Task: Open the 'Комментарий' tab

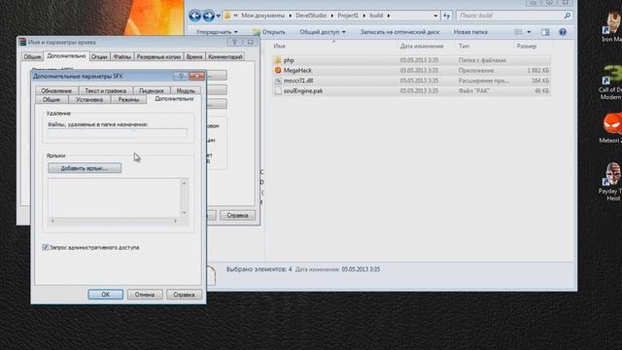Action: click(x=225, y=56)
